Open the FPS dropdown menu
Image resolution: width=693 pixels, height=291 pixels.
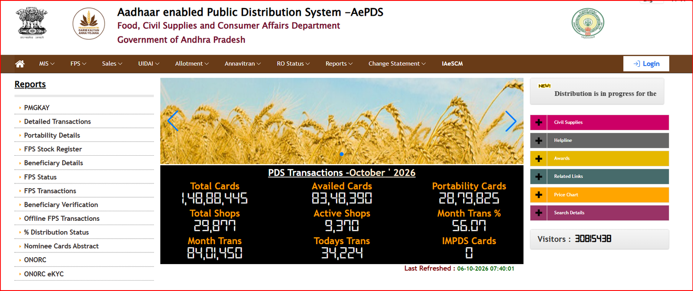click(x=78, y=64)
